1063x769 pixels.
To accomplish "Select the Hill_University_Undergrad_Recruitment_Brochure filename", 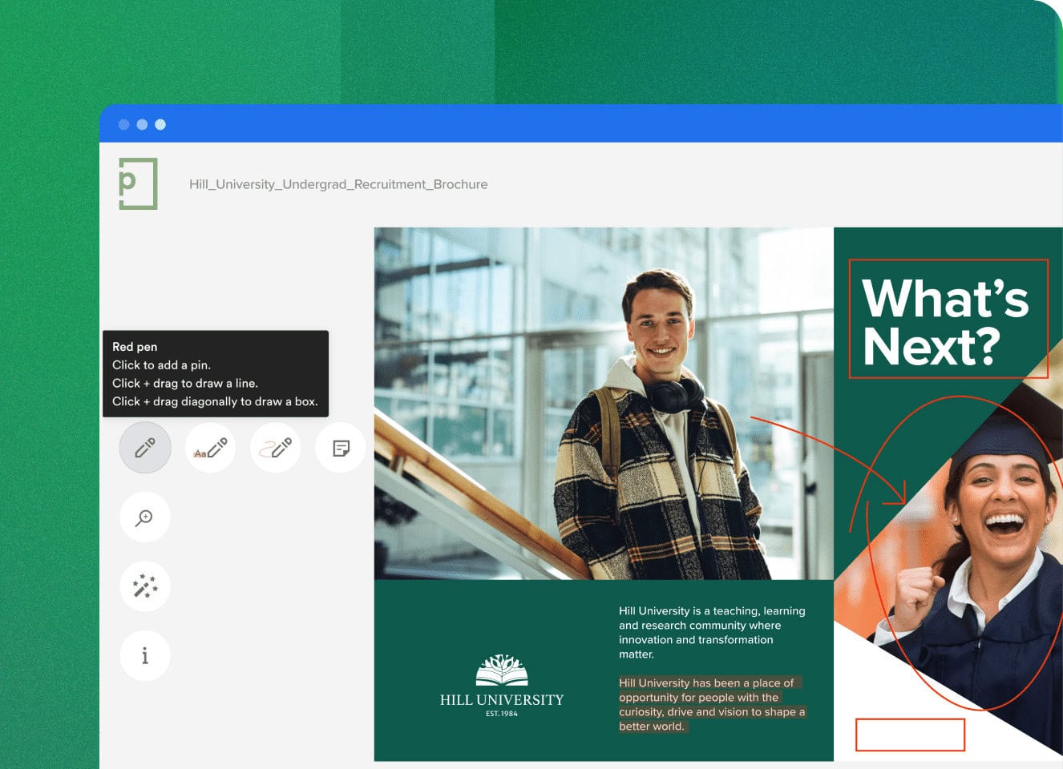I will click(337, 184).
